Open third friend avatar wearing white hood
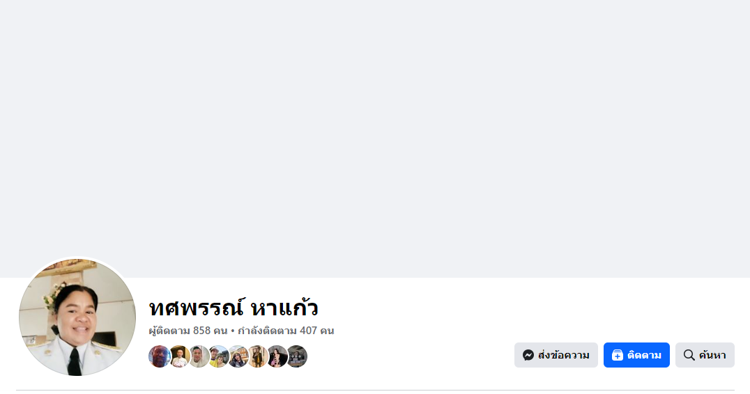Screen dimensions: 750x394 pyautogui.click(x=199, y=356)
